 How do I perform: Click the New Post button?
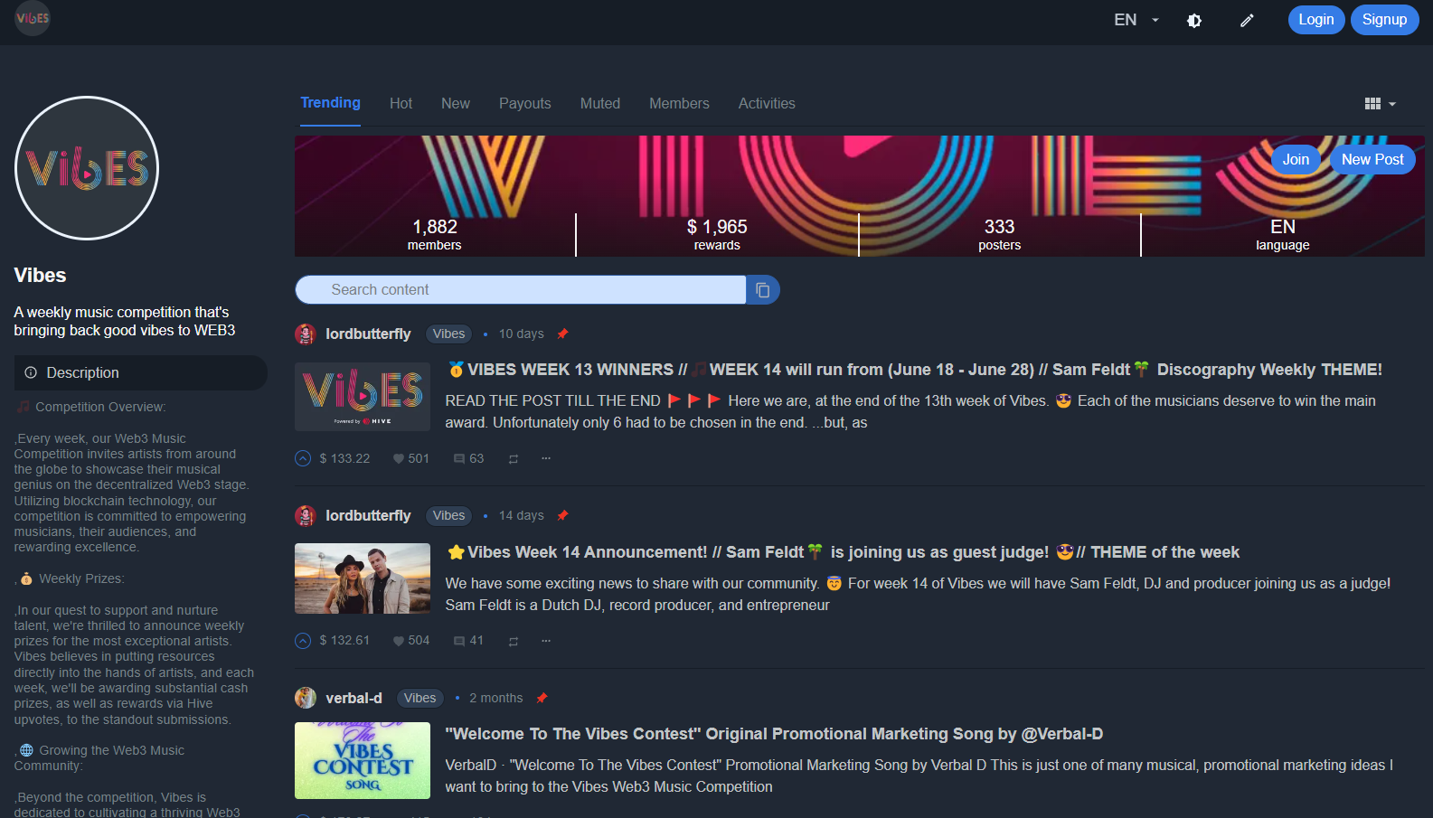tap(1372, 159)
